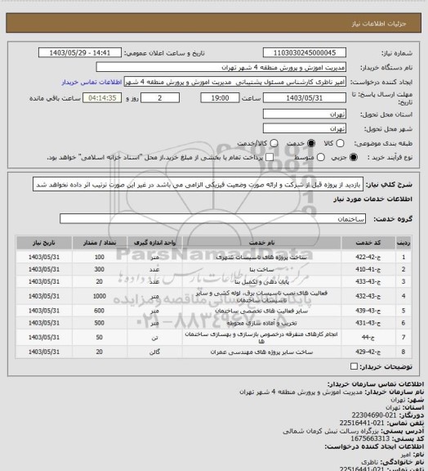Click the unit تن cell

point(154,338)
